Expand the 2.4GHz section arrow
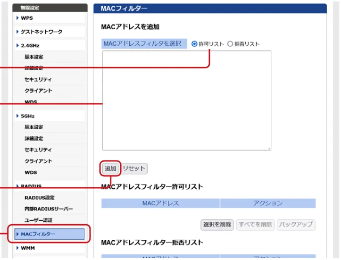This screenshot has height=260, width=341. pos(17,45)
